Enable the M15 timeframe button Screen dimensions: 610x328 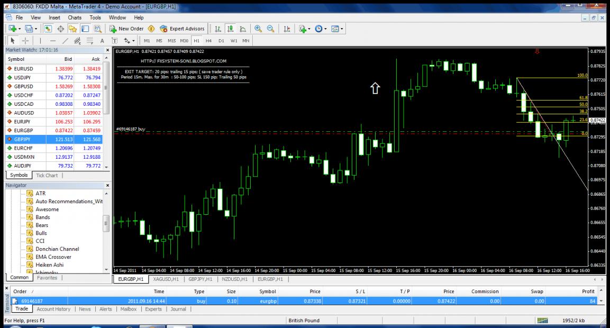click(x=172, y=41)
